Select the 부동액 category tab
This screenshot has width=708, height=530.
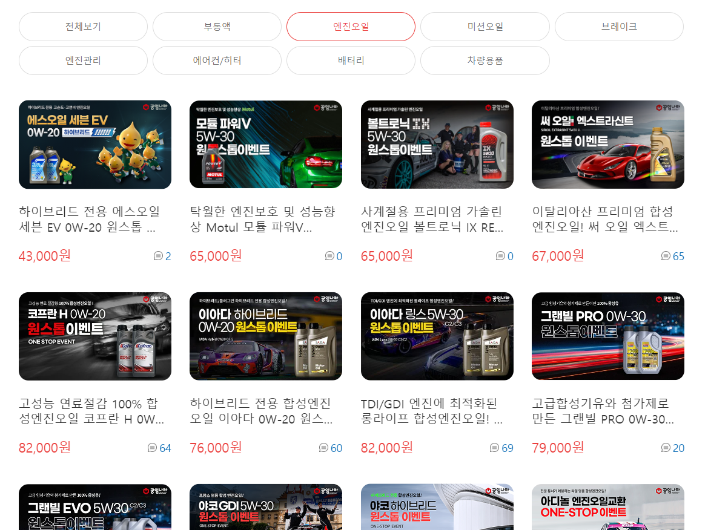[x=217, y=27]
